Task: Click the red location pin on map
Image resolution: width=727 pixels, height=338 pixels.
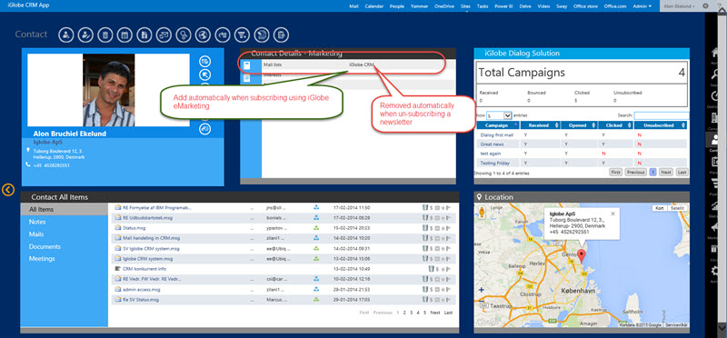Action: tap(582, 256)
